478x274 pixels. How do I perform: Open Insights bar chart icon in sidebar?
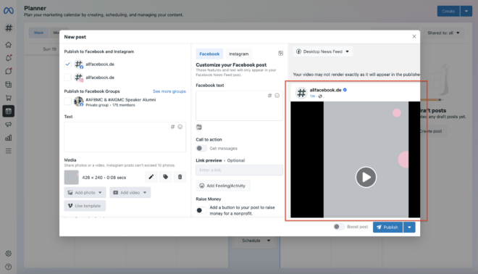(9, 138)
